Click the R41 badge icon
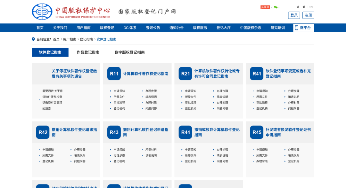Screen dimensions: 346x188 [x=257, y=74]
